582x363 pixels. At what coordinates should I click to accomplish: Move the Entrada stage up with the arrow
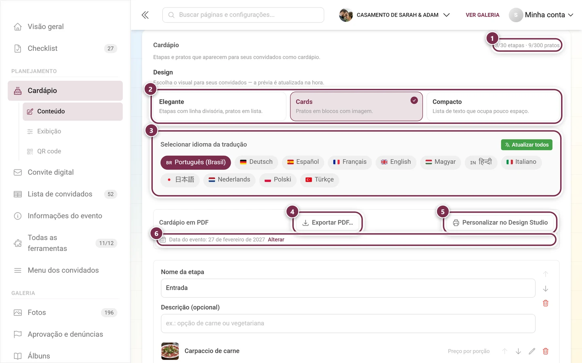(x=546, y=274)
